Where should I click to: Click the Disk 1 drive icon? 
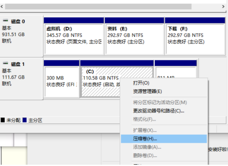[x=6, y=63]
